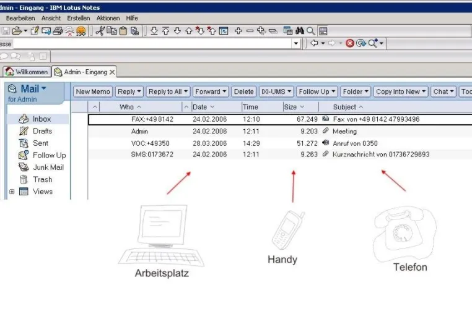Open the Mail switcher dropdown
The width and height of the screenshot is (472, 314).
[x=44, y=88]
